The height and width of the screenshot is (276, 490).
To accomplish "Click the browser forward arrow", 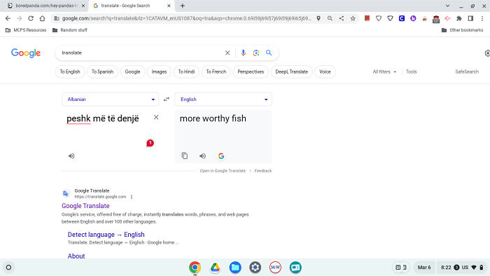I will point(20,18).
